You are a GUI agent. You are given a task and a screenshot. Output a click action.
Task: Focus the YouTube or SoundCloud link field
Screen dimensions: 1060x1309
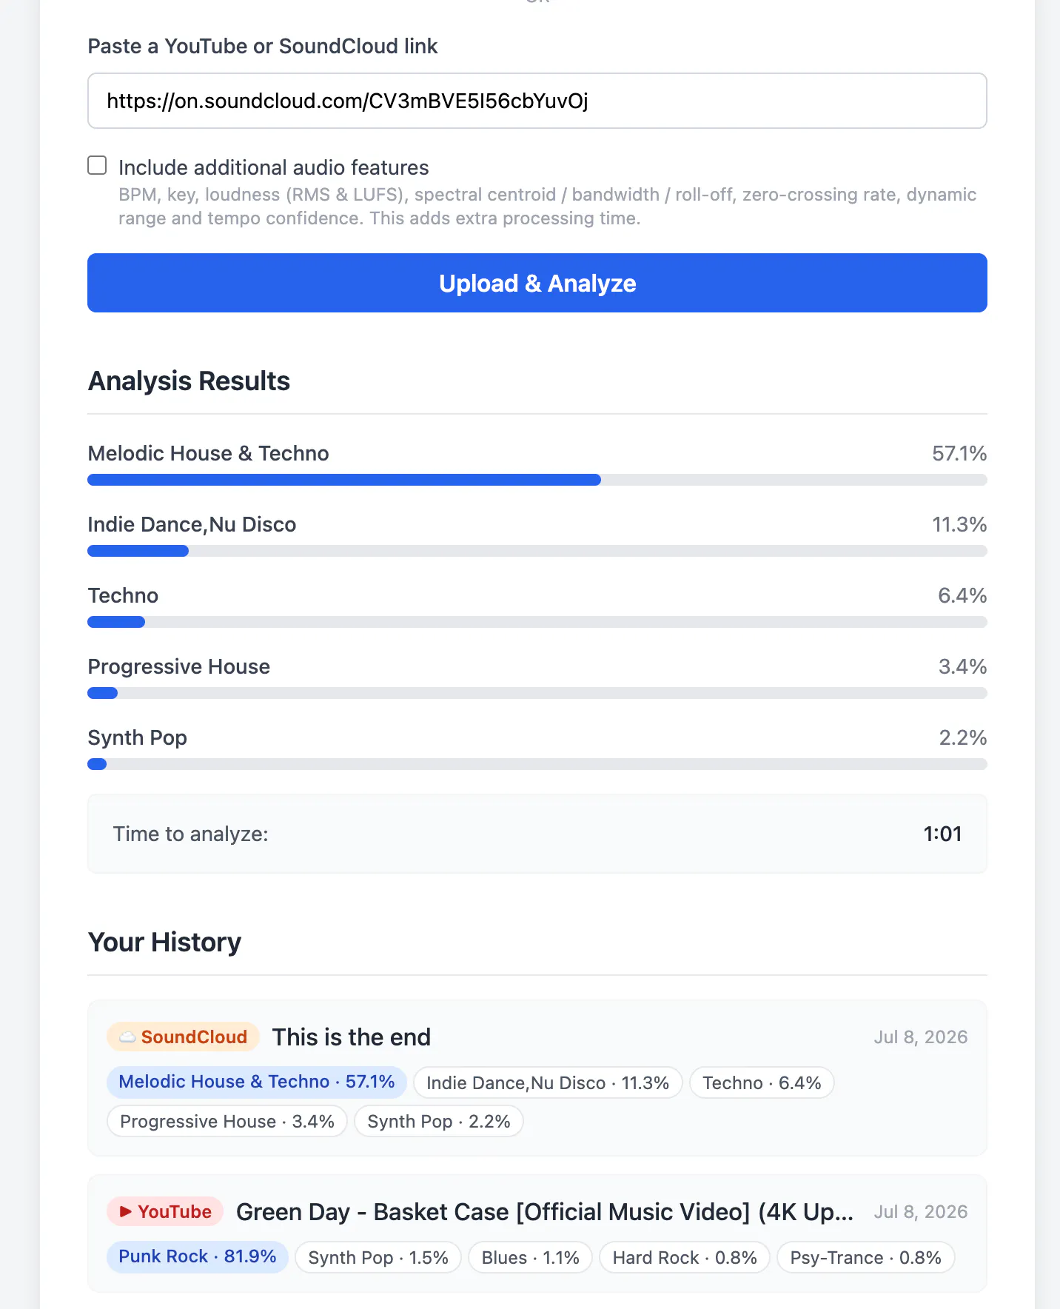pos(537,101)
